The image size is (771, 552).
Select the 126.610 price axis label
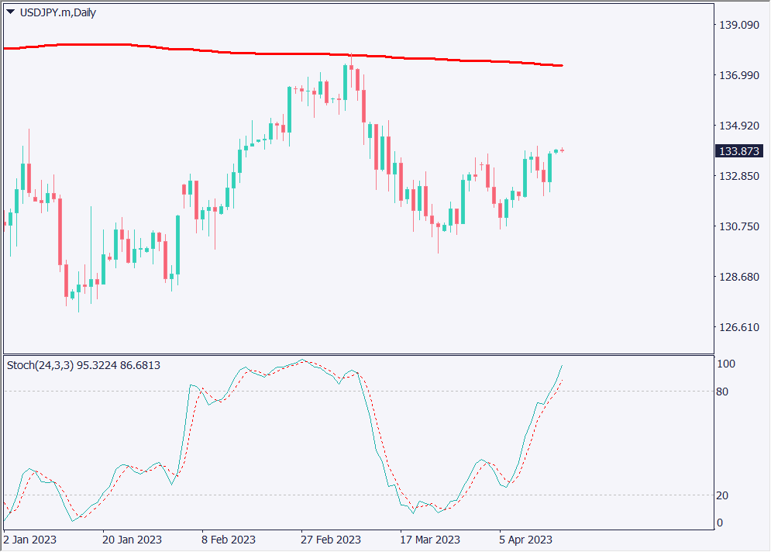(x=739, y=327)
